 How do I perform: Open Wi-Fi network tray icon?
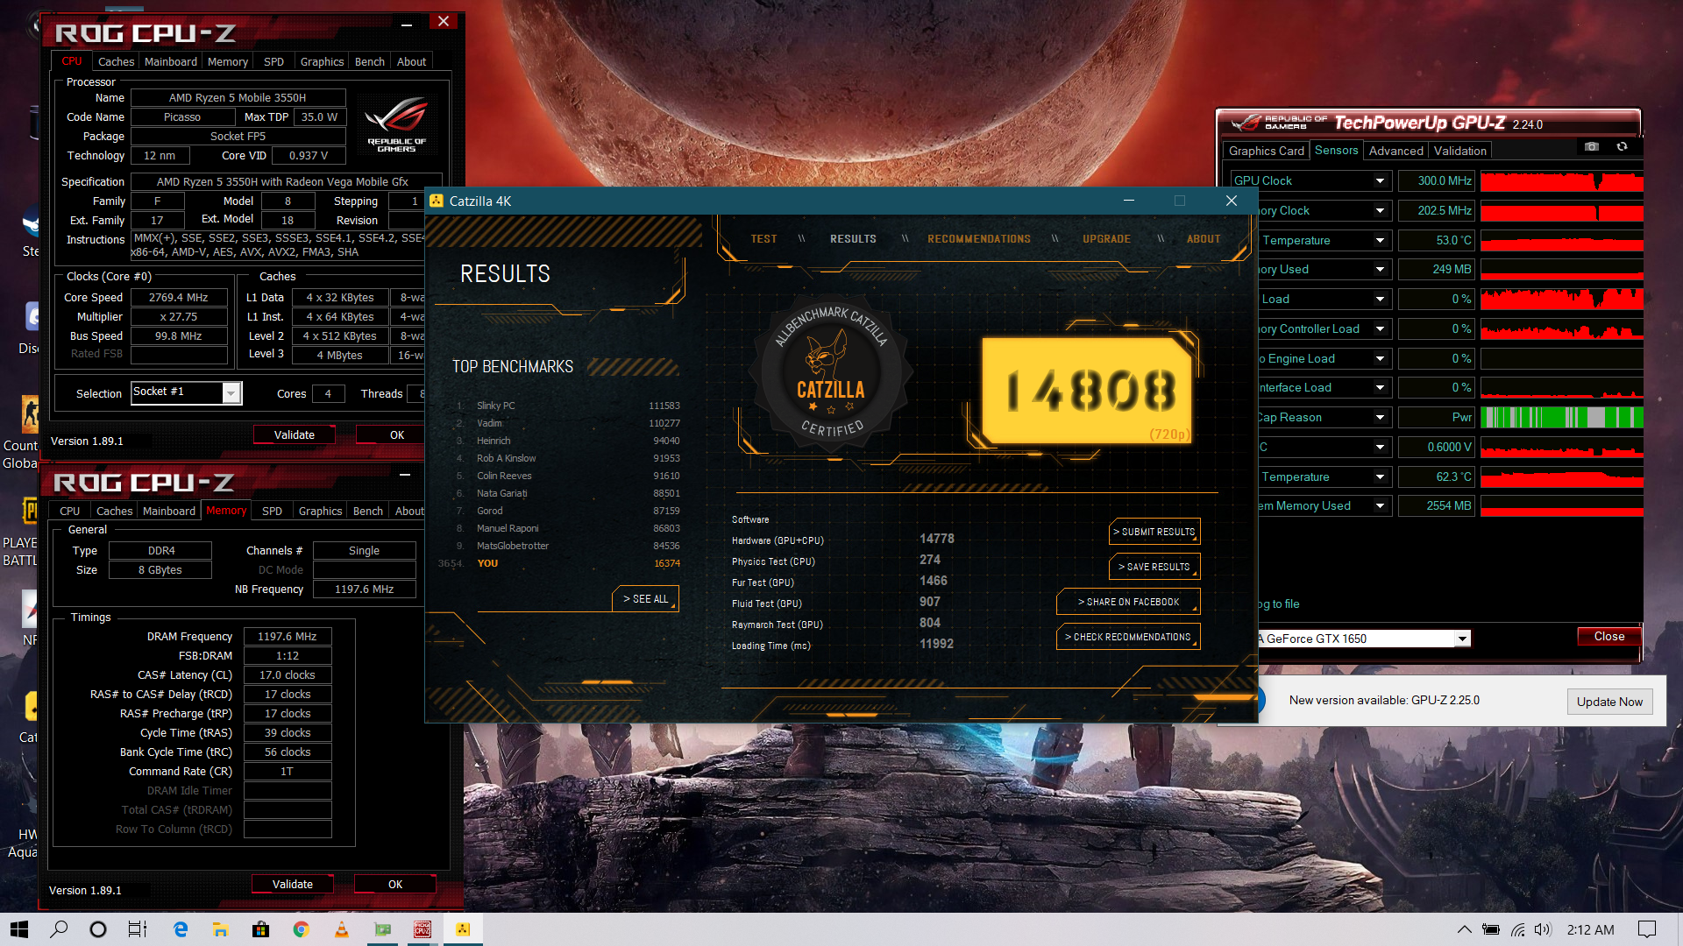[x=1517, y=929]
